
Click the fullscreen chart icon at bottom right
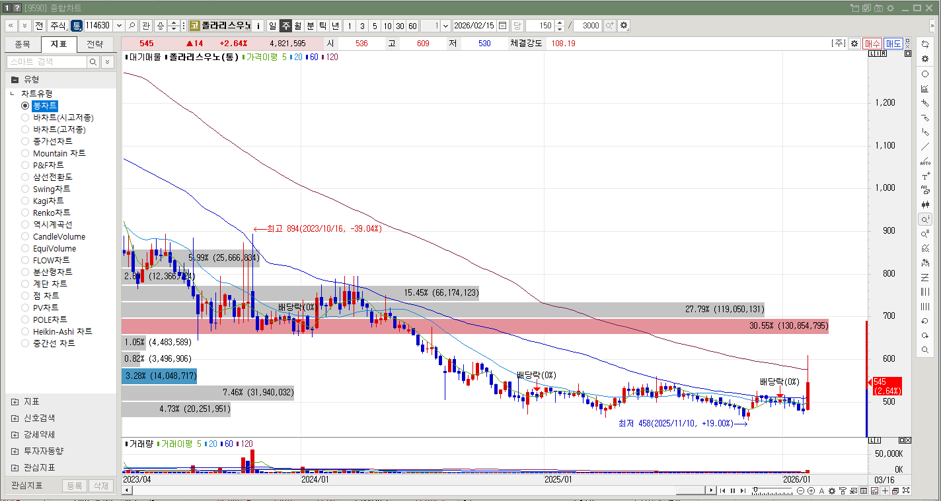coord(906,490)
